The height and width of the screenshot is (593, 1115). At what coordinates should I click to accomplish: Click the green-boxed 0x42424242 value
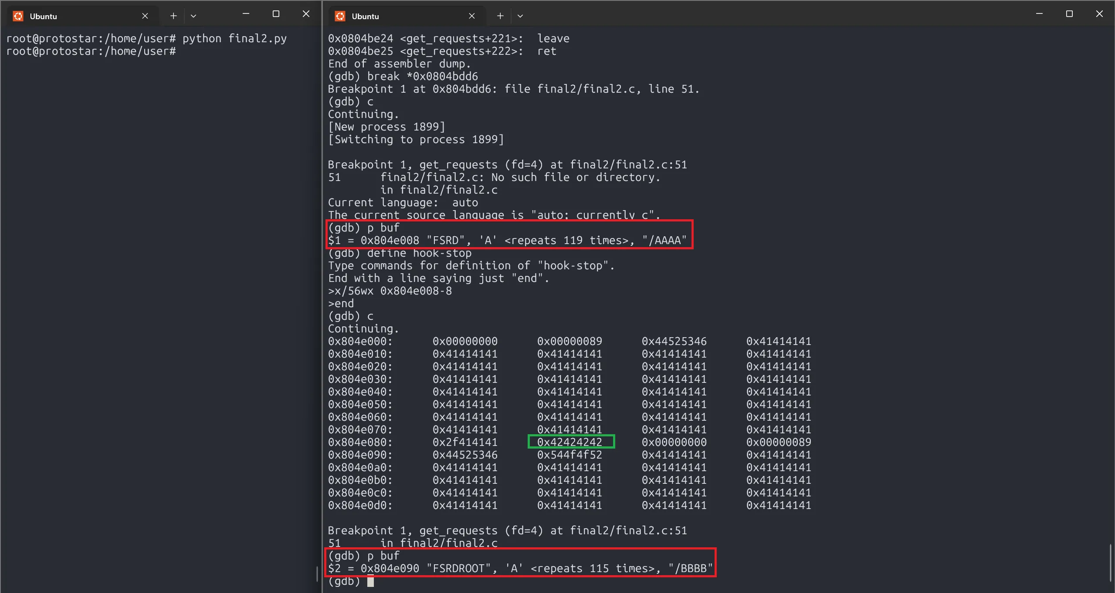pyautogui.click(x=569, y=442)
